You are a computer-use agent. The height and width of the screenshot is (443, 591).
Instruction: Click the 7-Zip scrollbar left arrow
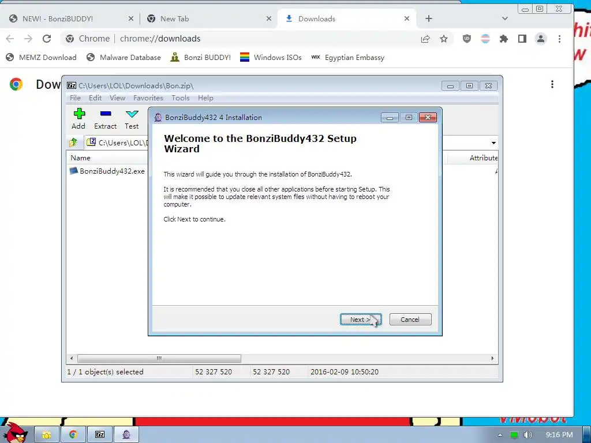click(72, 358)
